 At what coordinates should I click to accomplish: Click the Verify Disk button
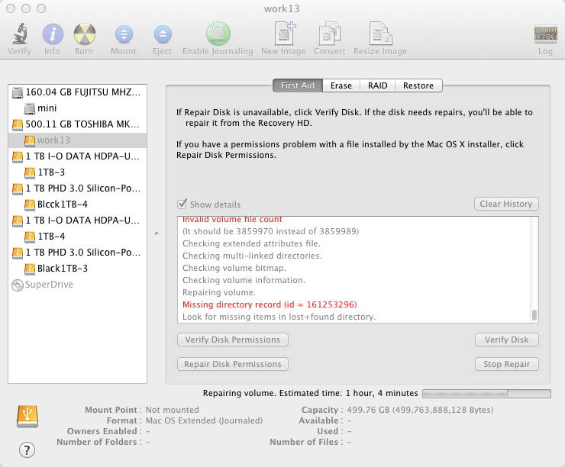[x=507, y=340]
